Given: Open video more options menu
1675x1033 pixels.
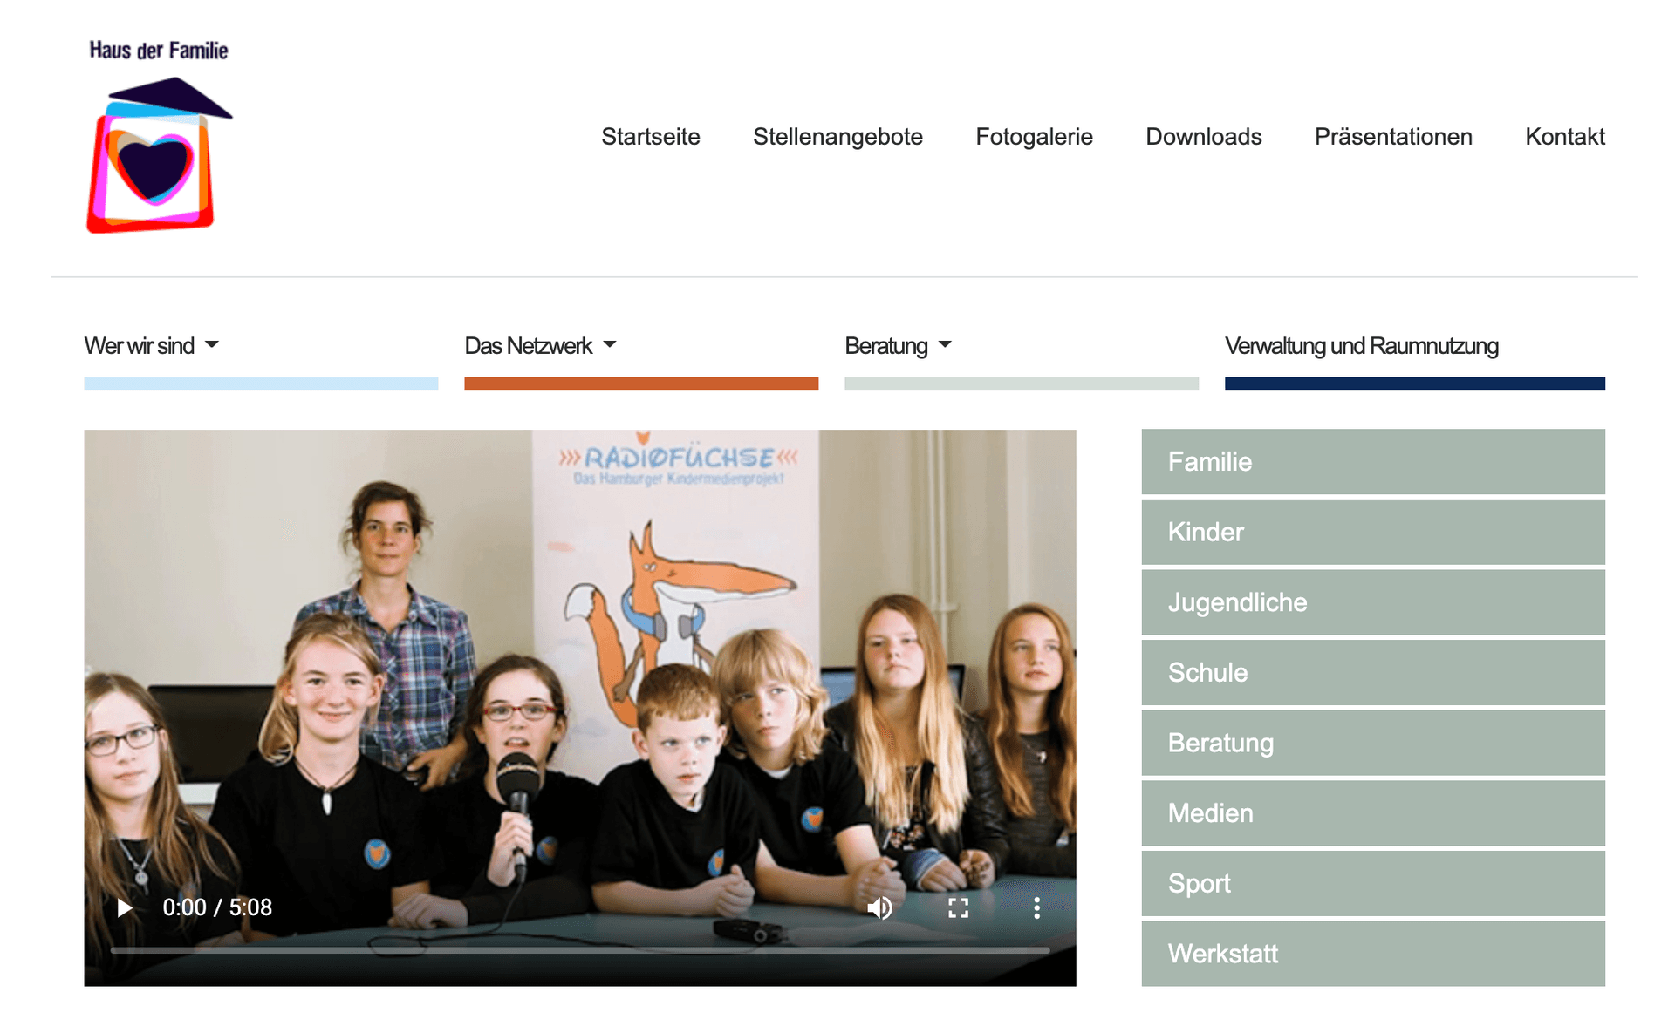Looking at the screenshot, I should point(1036,907).
